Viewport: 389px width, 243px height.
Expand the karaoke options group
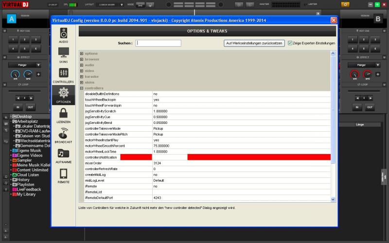pos(82,77)
